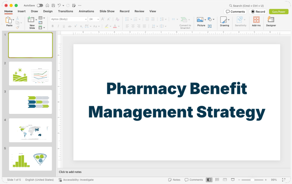Click the Save disk icon
The height and width of the screenshot is (184, 292).
(53, 5)
